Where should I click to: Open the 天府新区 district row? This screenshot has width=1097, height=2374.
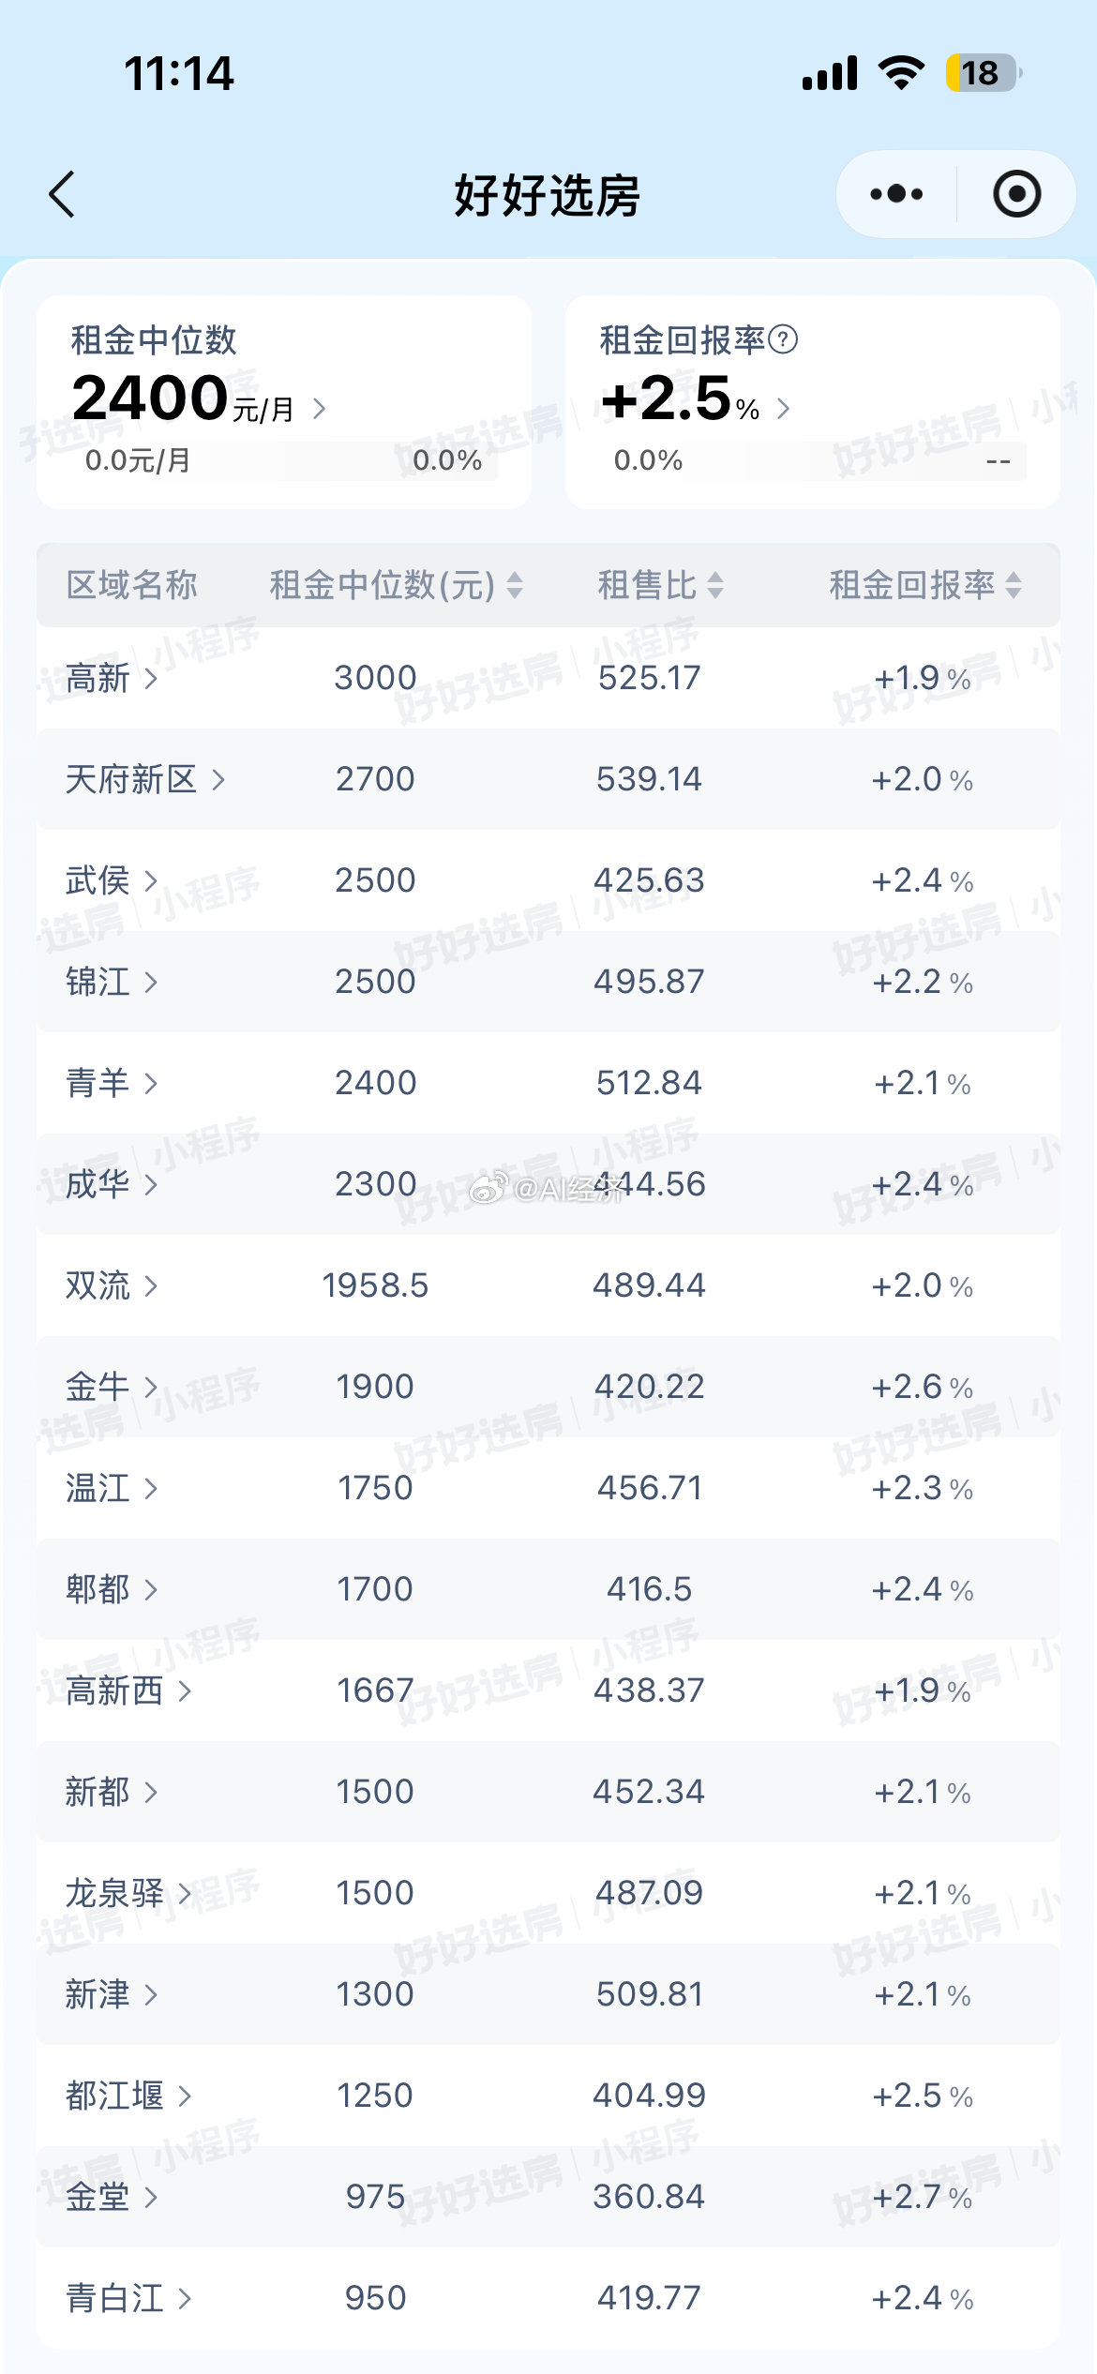click(x=548, y=779)
